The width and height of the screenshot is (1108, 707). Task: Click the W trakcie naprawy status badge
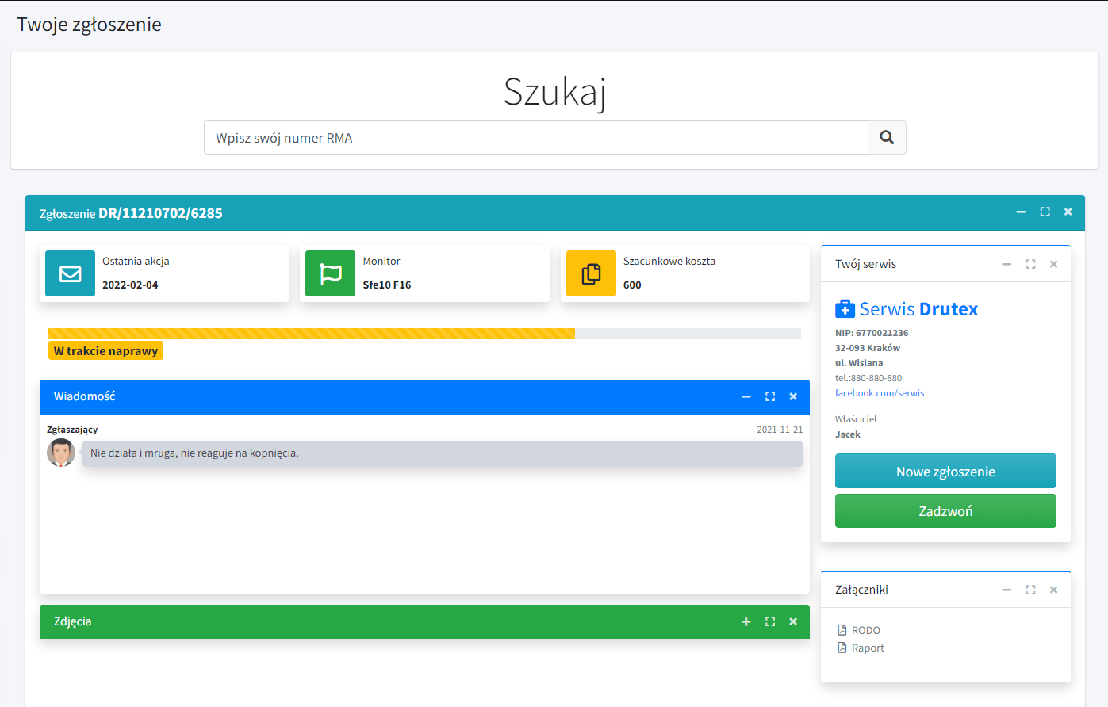105,351
